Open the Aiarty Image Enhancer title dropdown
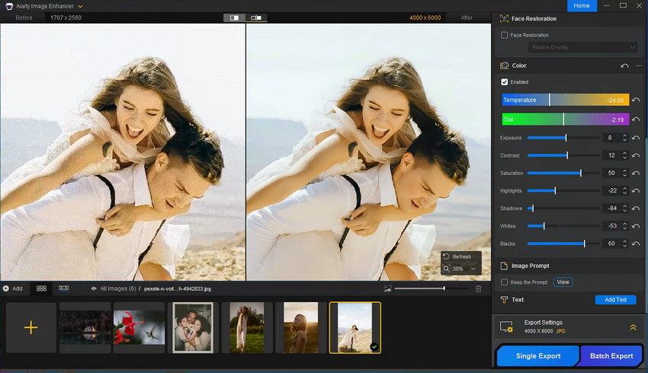 coord(80,6)
